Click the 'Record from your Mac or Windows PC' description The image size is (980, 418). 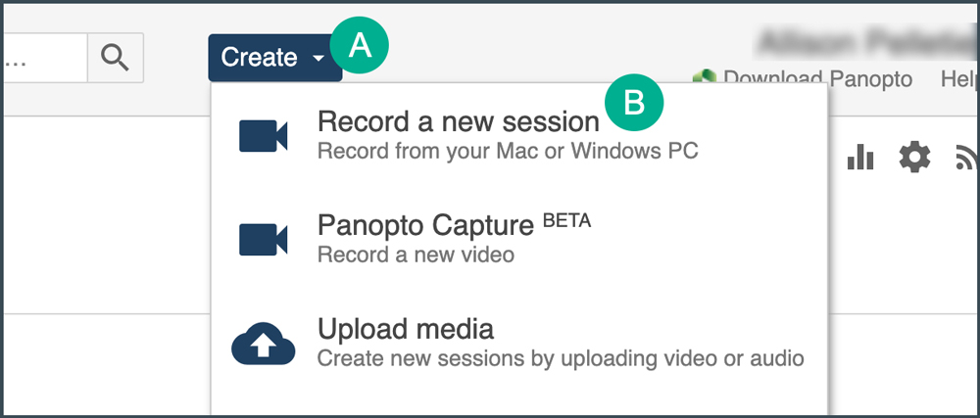(x=508, y=152)
